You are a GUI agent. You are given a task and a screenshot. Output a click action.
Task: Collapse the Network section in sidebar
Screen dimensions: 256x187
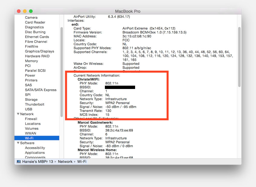click(18, 114)
